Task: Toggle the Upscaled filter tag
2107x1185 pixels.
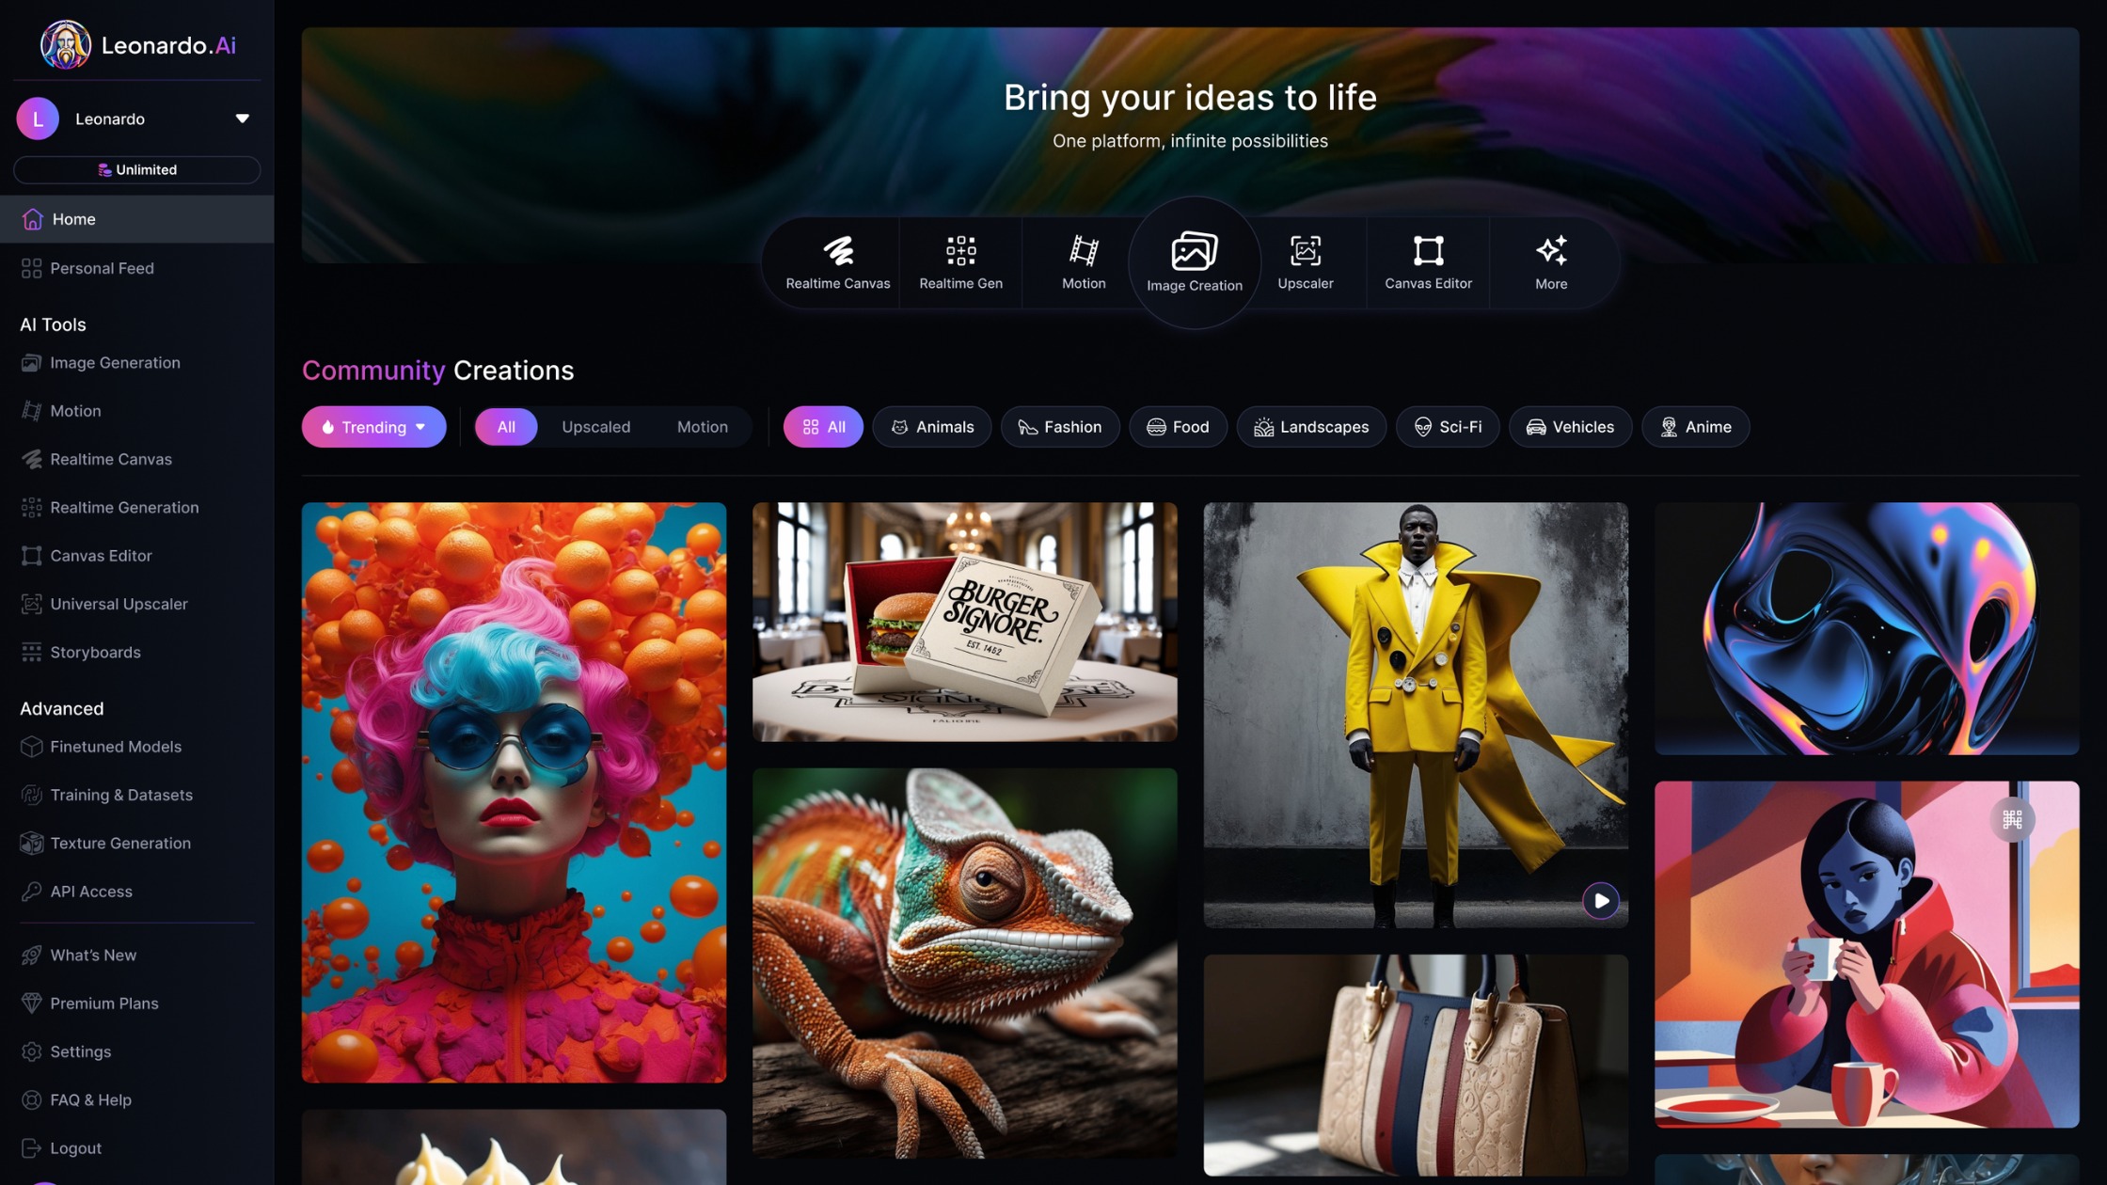Action: [594, 425]
